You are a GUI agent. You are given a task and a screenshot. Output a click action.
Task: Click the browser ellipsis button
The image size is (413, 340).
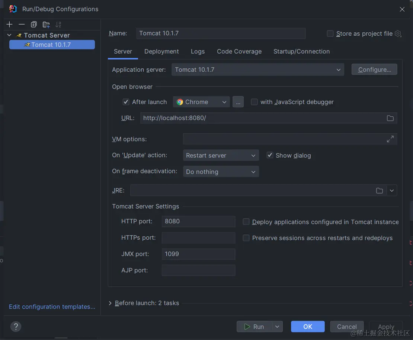click(238, 102)
